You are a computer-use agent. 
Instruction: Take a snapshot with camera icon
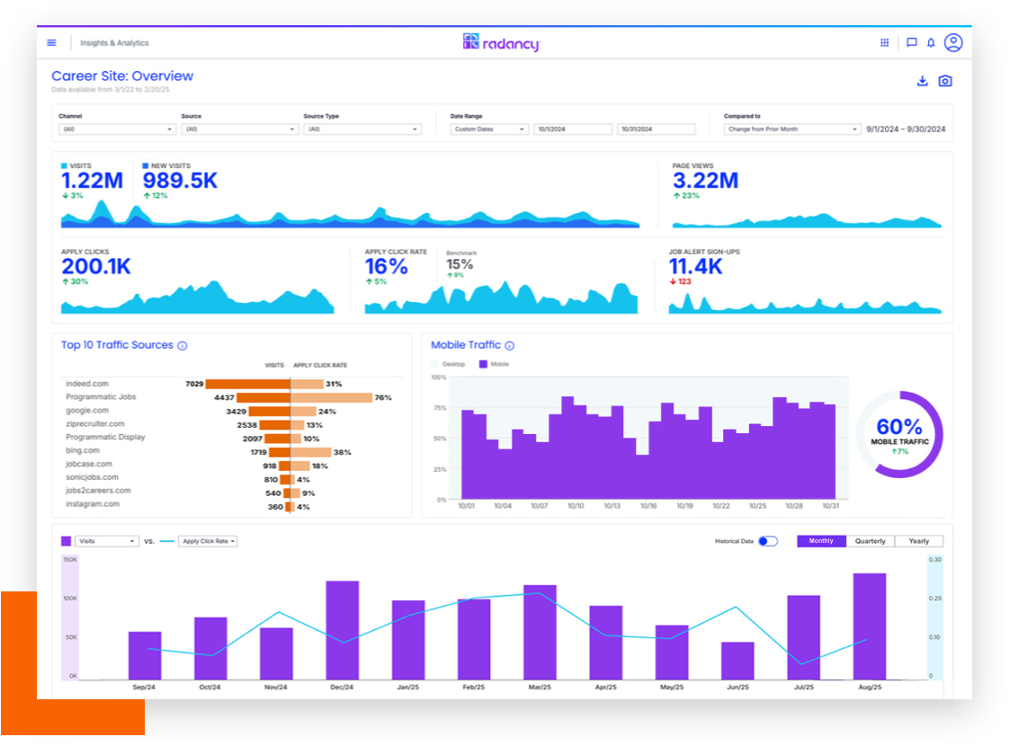(x=944, y=81)
